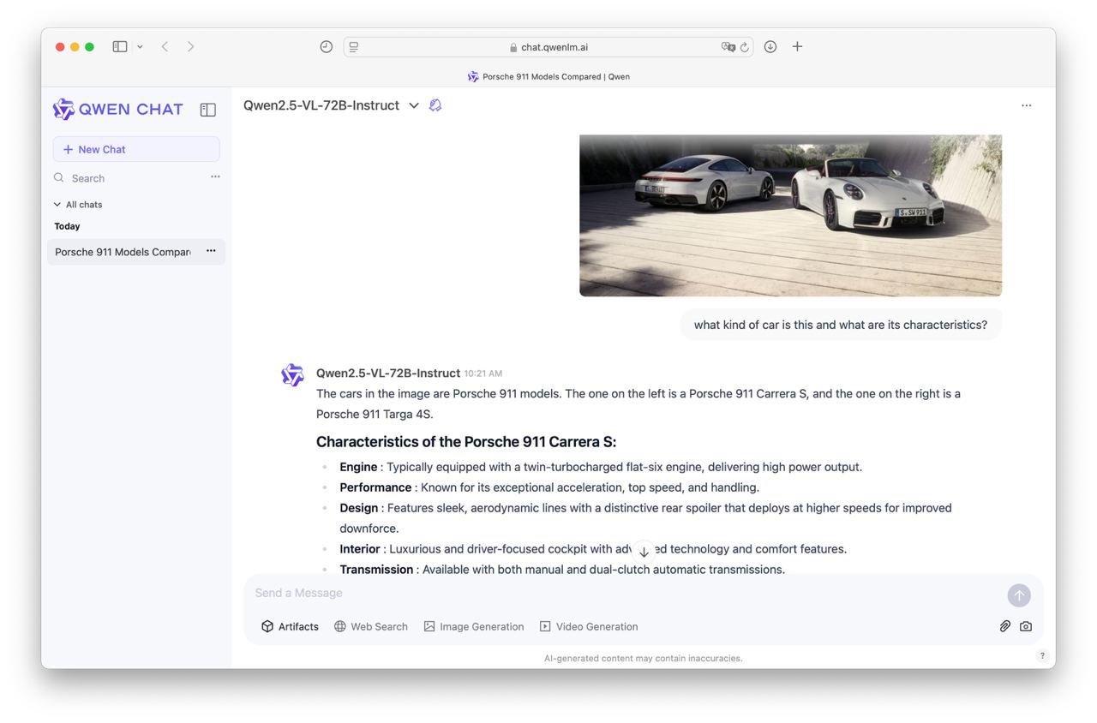
Task: Click the Safari downloads icon
Action: [770, 47]
